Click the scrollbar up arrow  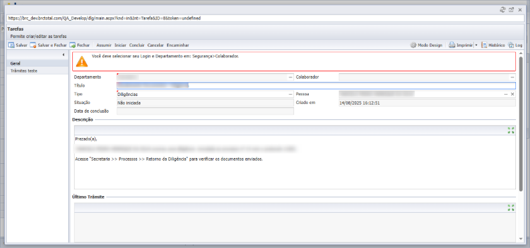pos(521,53)
